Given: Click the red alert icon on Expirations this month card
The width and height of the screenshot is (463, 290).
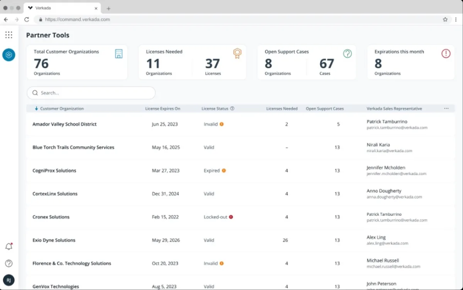Looking at the screenshot, I should (x=446, y=54).
